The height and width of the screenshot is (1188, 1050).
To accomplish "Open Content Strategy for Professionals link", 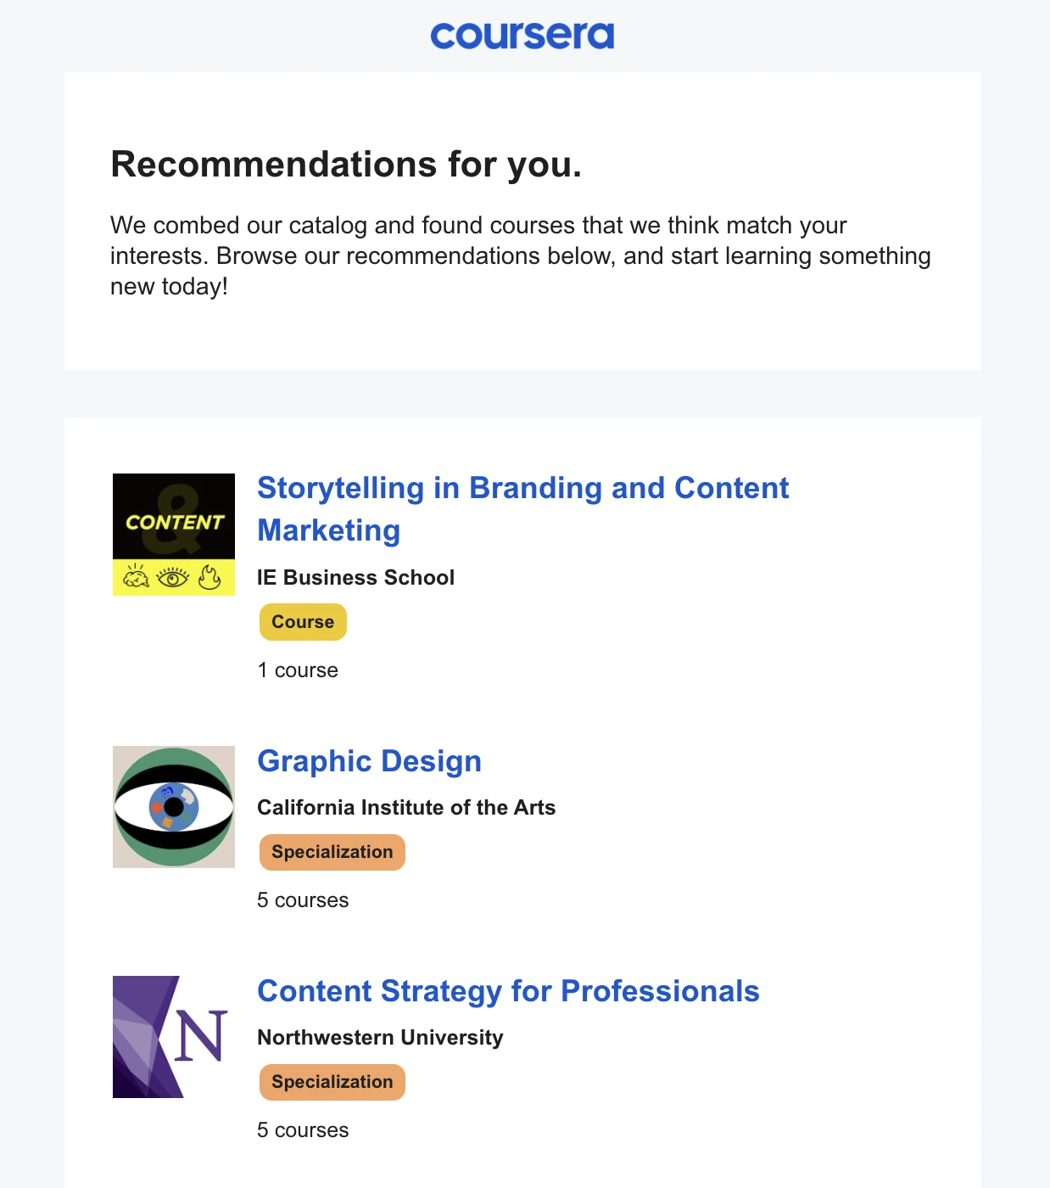I will pyautogui.click(x=508, y=991).
